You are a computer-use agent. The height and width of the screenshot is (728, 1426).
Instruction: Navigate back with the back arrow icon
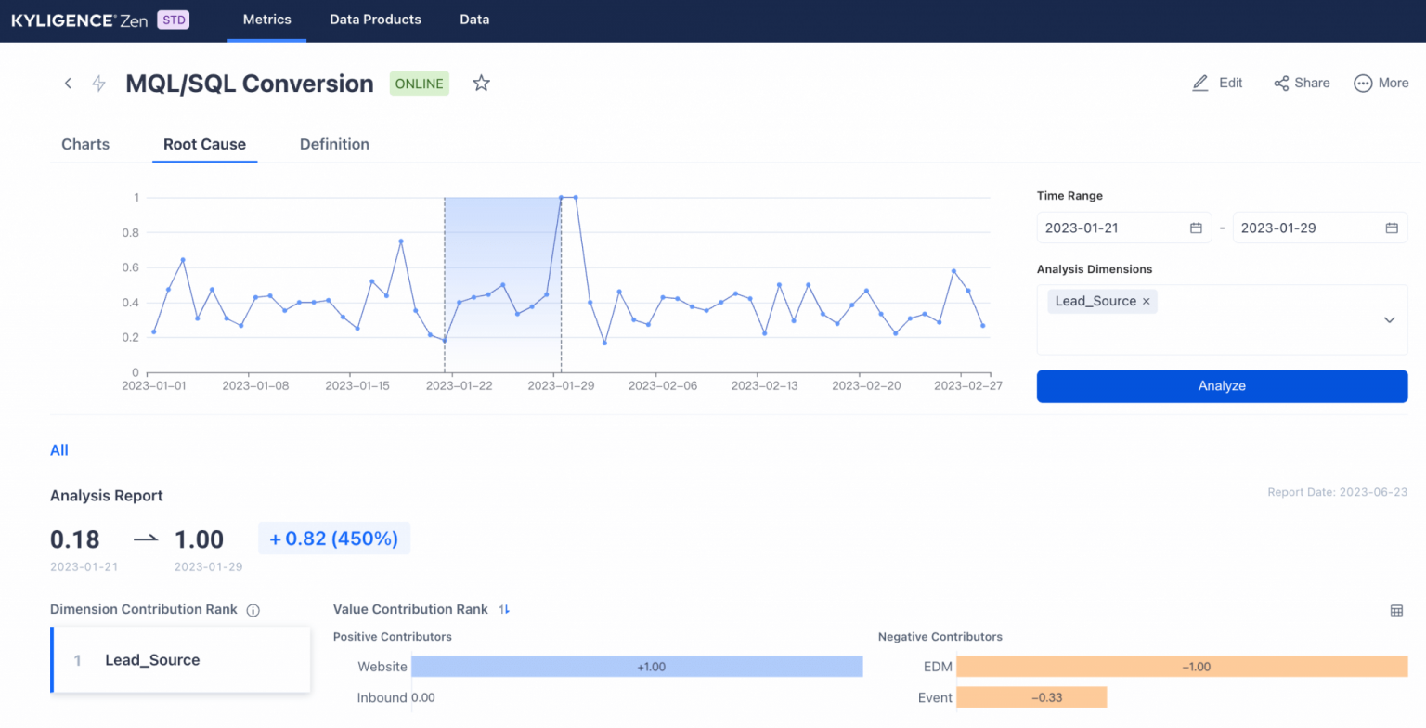click(68, 83)
